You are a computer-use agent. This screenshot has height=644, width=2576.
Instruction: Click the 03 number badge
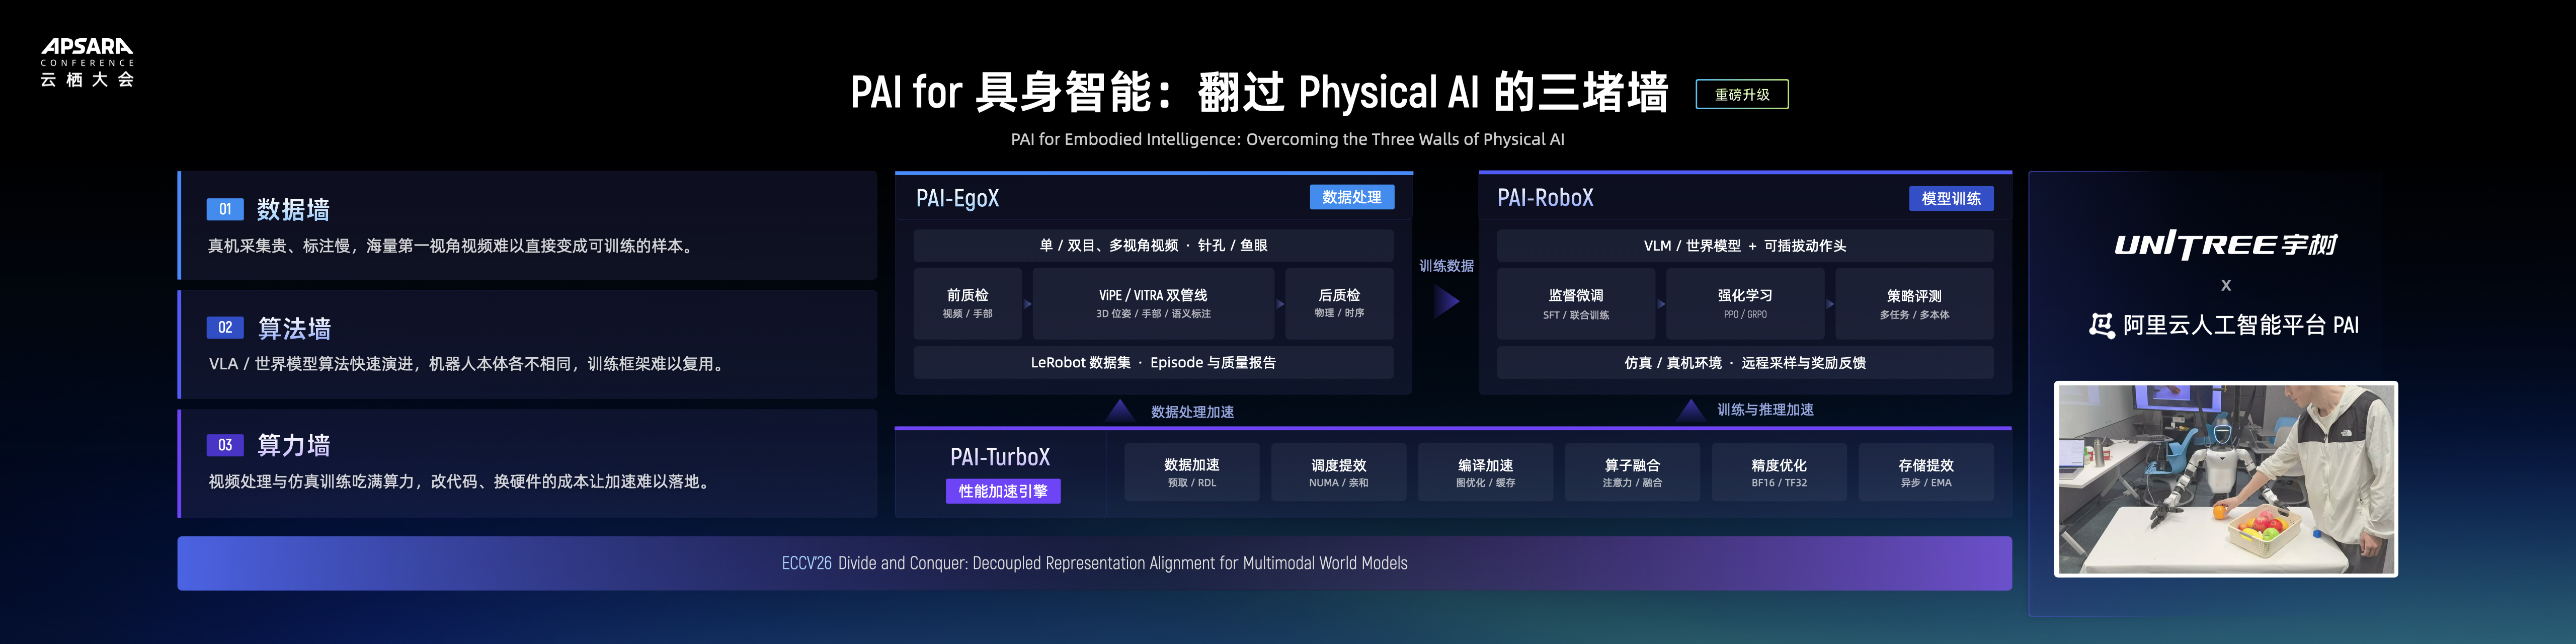point(225,445)
